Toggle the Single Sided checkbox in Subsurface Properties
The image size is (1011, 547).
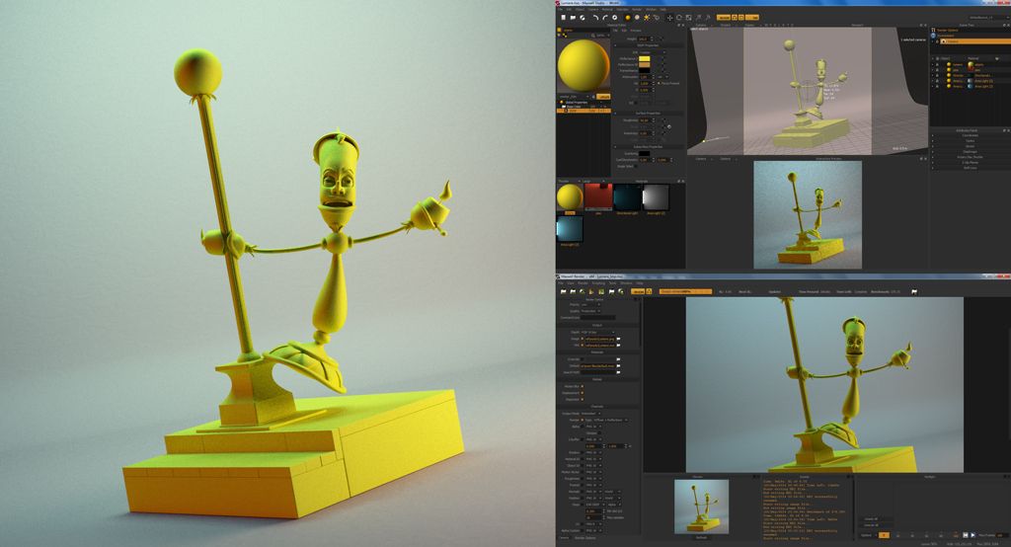pos(636,167)
